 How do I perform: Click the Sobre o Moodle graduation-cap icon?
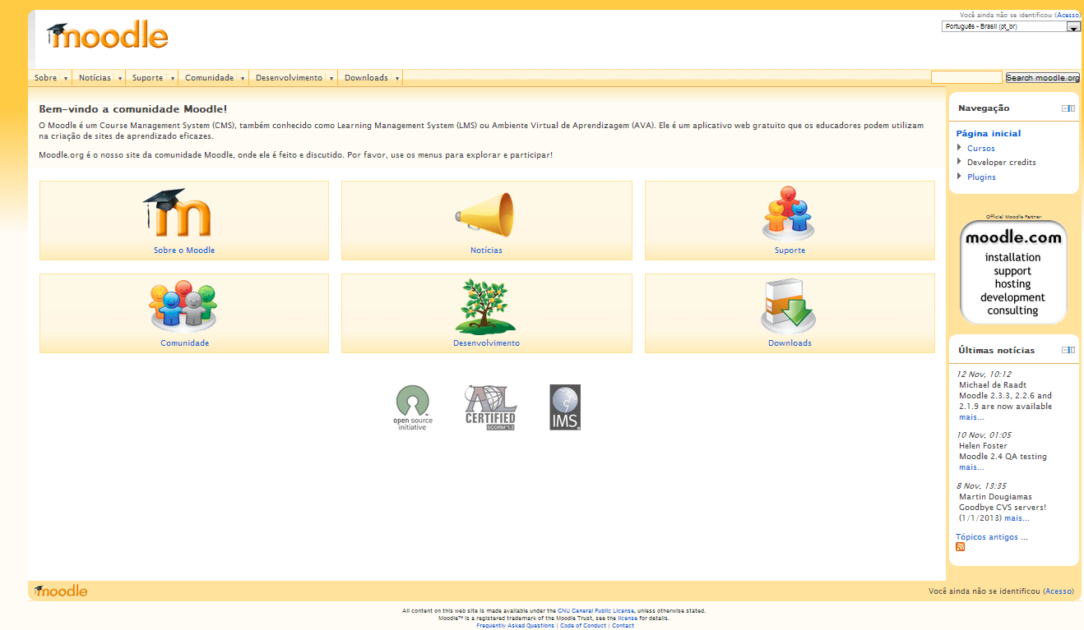click(177, 214)
